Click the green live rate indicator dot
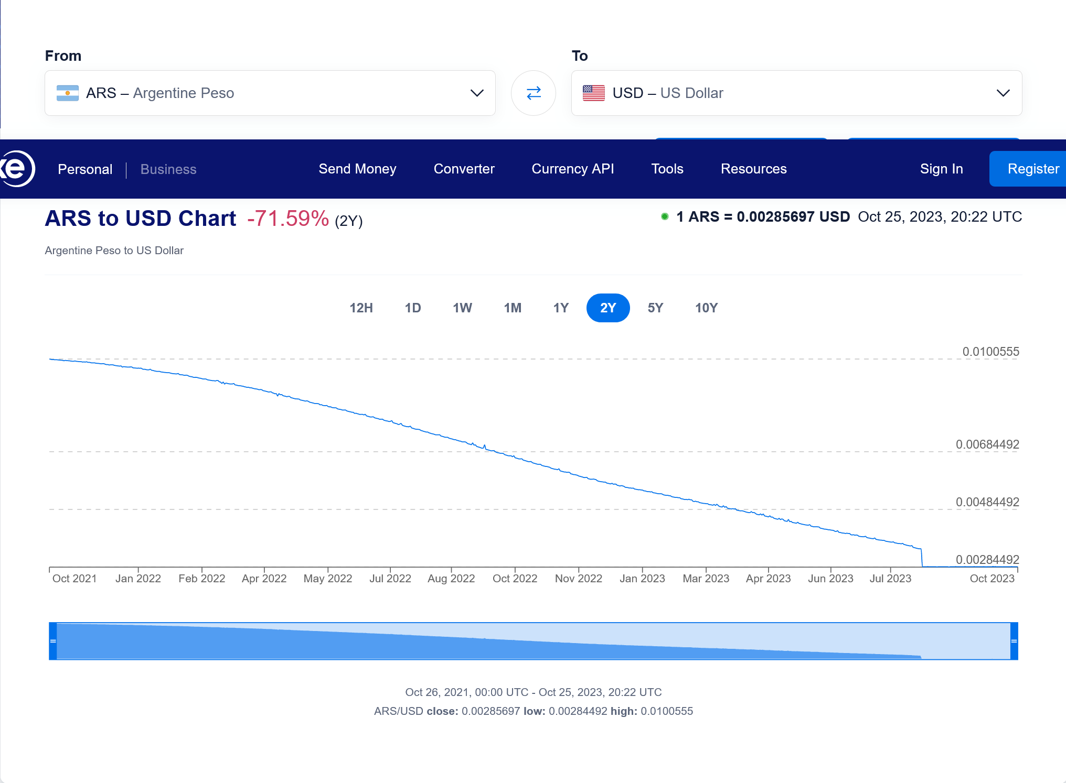 (665, 216)
